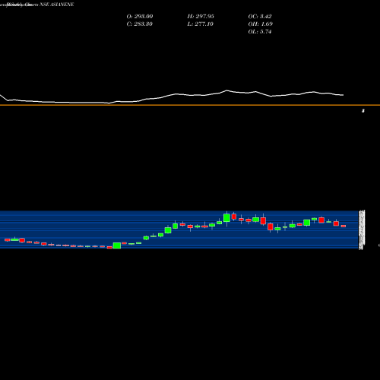Click the large green candle right of the lowest red candle

[x=117, y=245]
